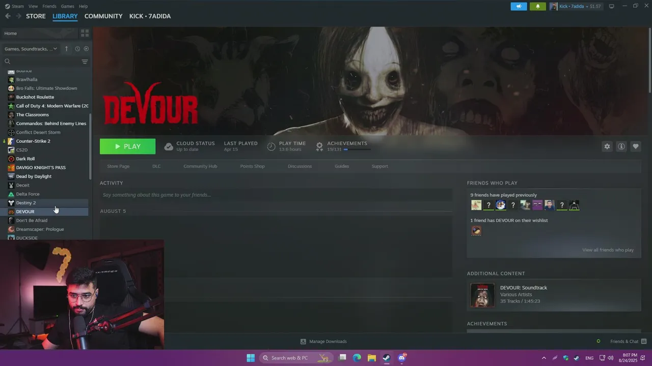Open the View menu

click(33, 6)
